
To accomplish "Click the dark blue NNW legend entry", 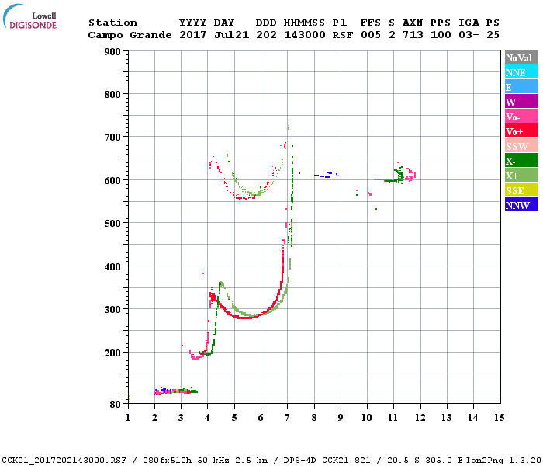I will [521, 205].
